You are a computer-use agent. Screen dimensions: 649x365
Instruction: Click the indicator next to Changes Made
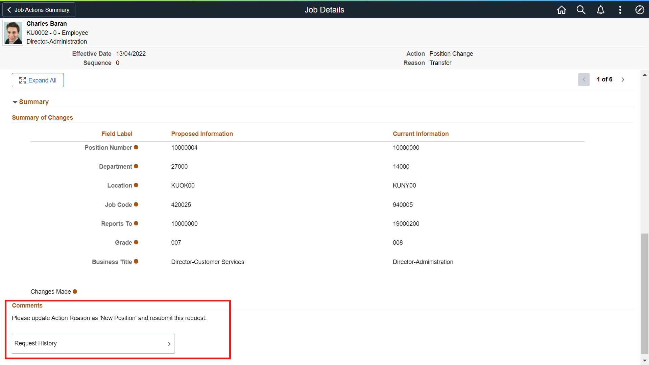click(75, 291)
